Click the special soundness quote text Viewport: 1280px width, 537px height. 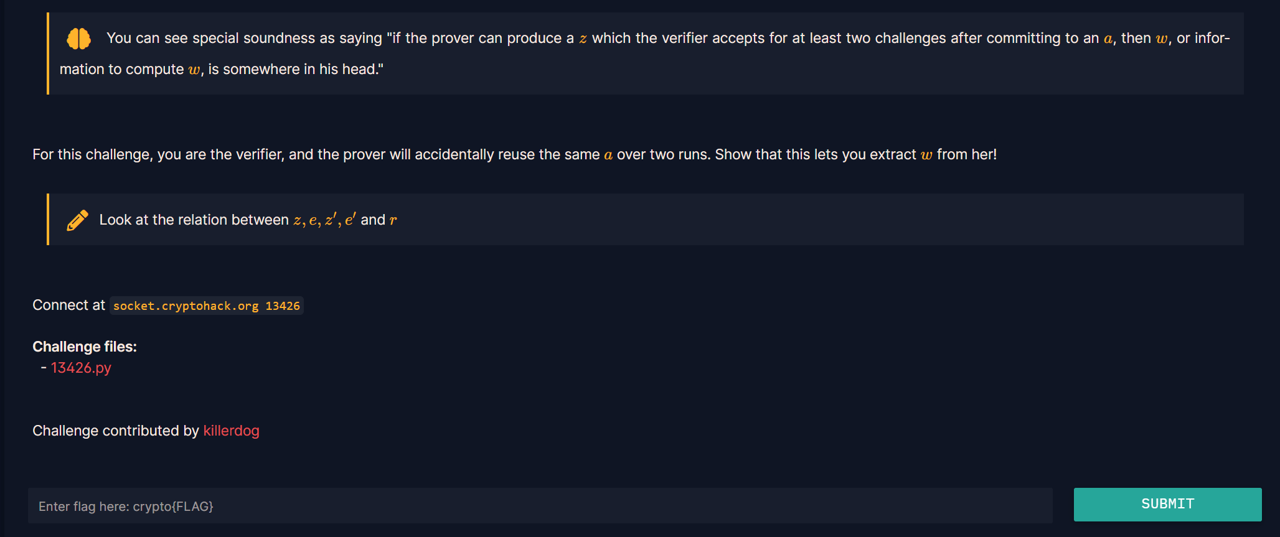[644, 54]
